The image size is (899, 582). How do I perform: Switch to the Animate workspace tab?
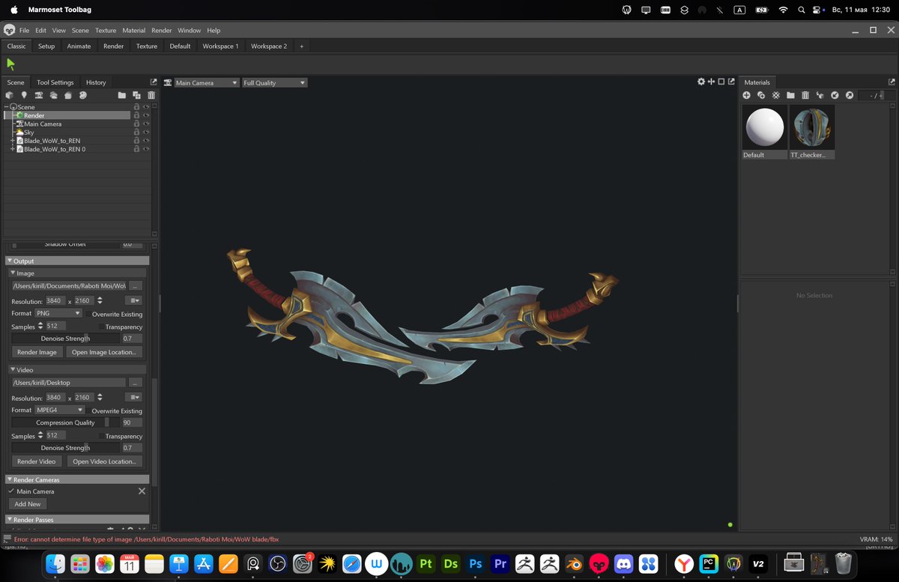79,46
